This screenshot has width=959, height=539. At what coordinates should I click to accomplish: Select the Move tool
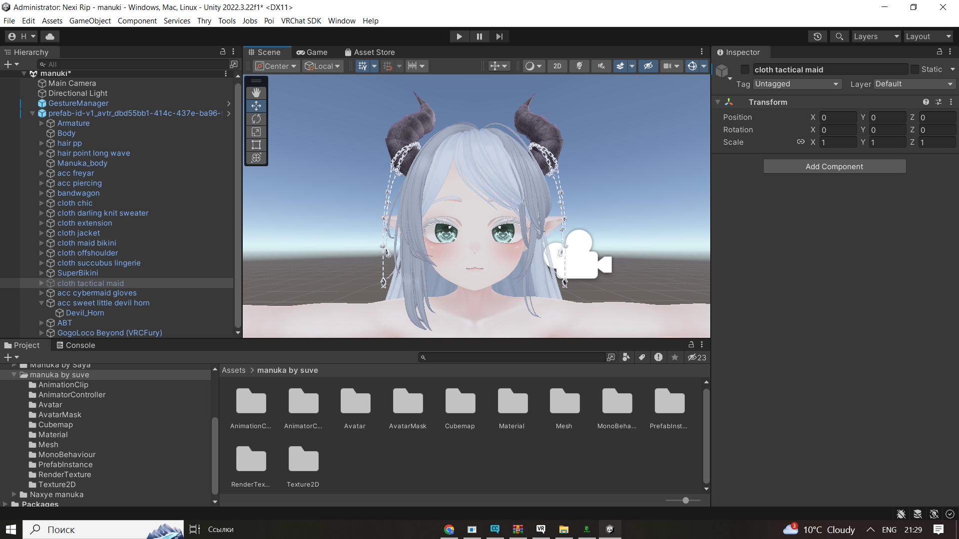coord(256,106)
